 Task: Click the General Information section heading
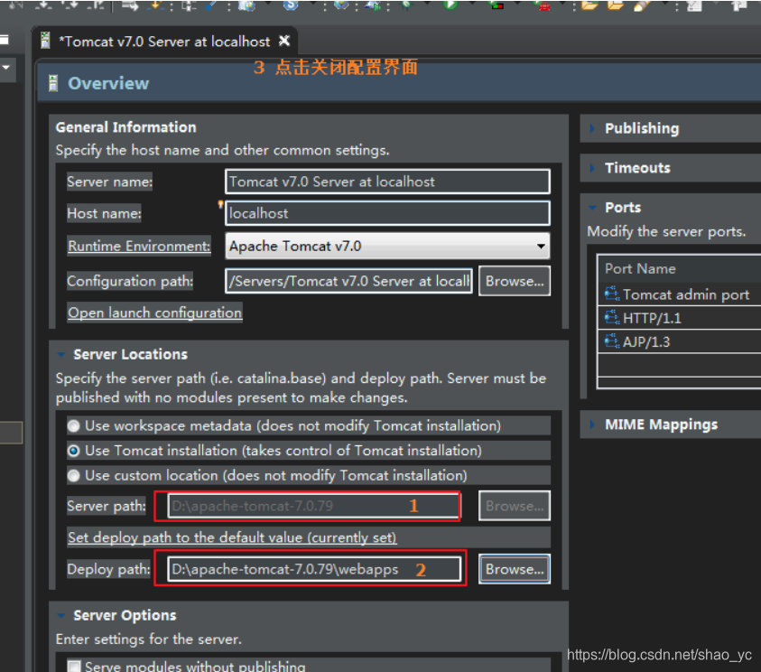[x=125, y=127]
